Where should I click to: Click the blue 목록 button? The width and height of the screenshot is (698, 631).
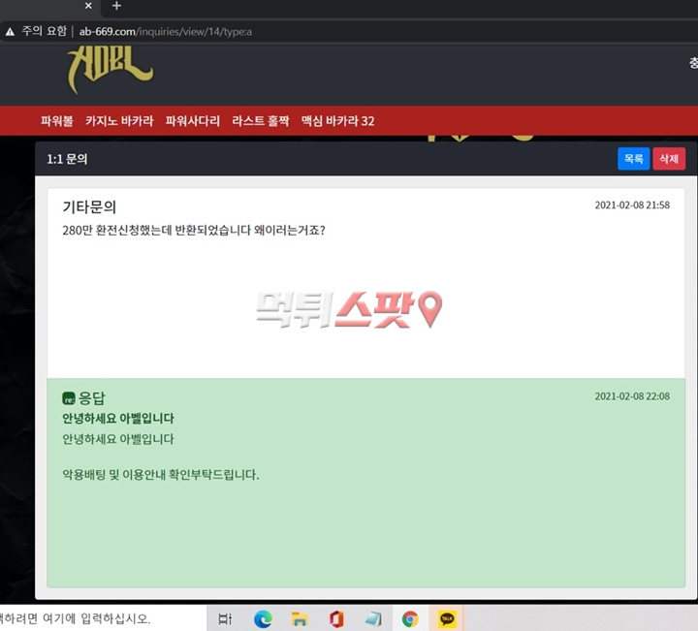pos(633,158)
